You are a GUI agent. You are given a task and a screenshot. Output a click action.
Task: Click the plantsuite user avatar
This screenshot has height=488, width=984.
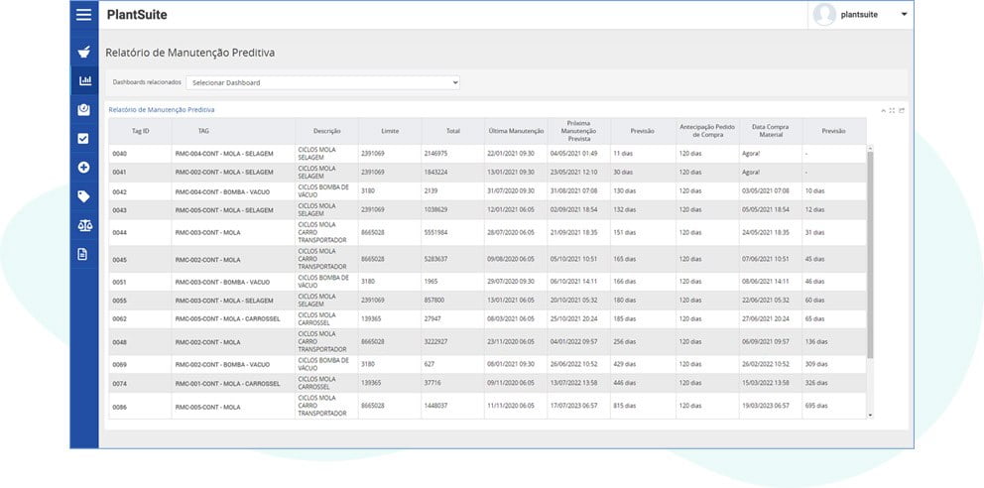(x=824, y=15)
